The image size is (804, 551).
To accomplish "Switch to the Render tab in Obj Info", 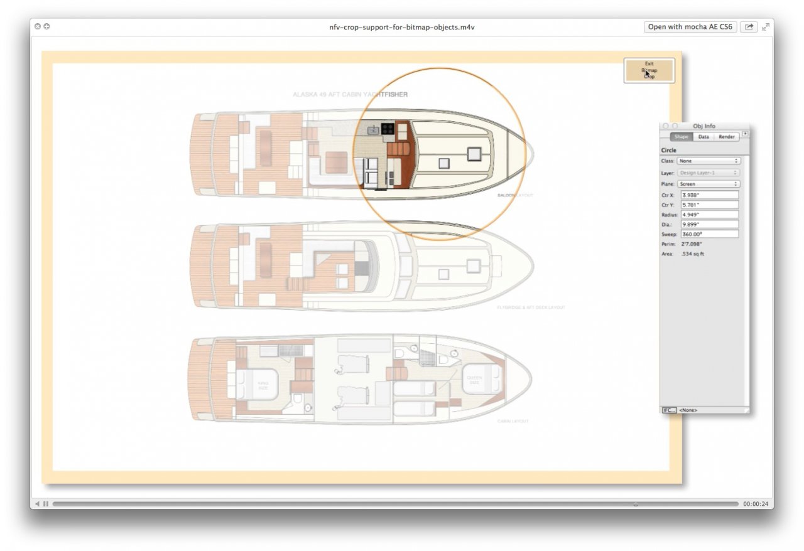I will [727, 137].
